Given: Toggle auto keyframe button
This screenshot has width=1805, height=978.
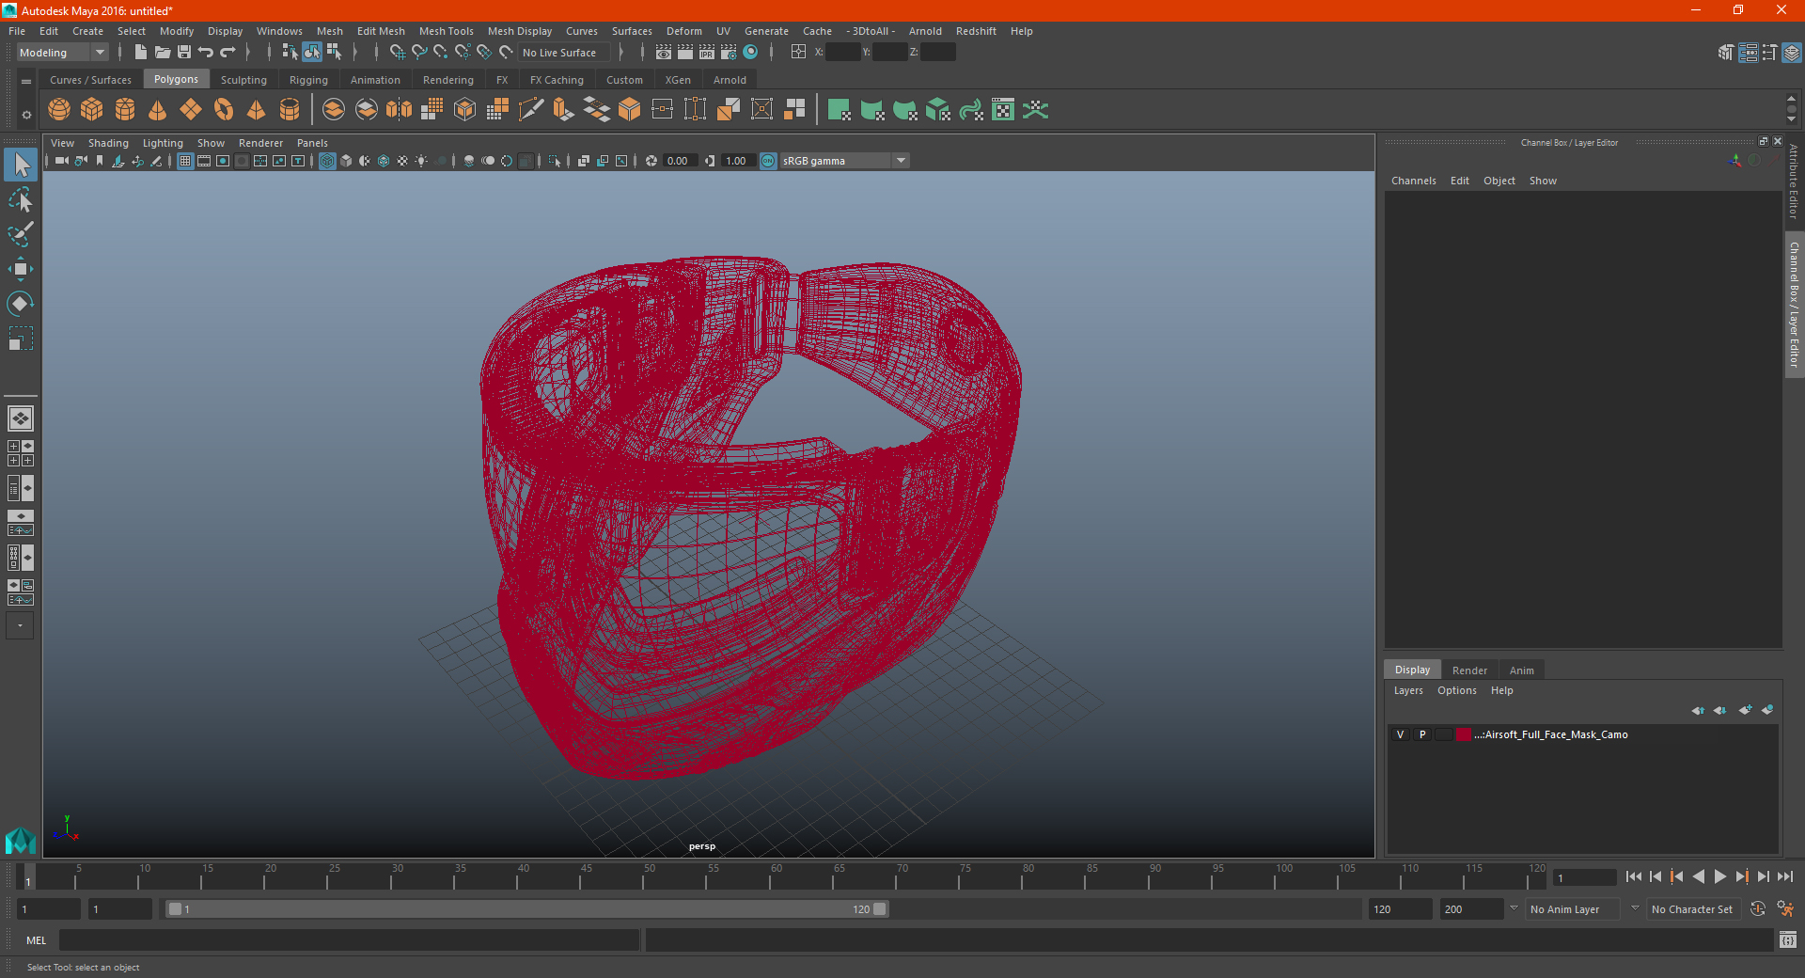Looking at the screenshot, I should tap(1758, 908).
